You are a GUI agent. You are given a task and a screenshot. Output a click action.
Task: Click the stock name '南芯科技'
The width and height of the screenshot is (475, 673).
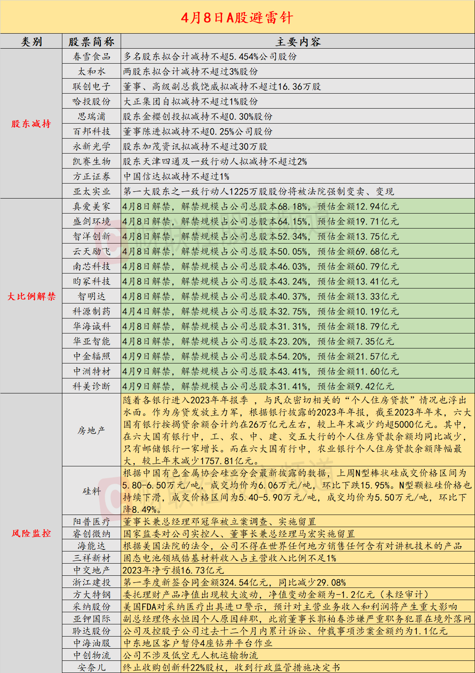click(92, 267)
